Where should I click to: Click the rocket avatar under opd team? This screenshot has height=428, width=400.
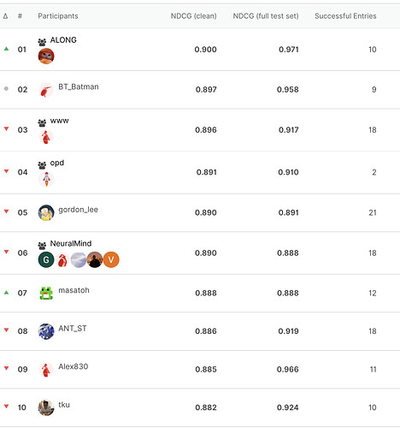pos(46,179)
